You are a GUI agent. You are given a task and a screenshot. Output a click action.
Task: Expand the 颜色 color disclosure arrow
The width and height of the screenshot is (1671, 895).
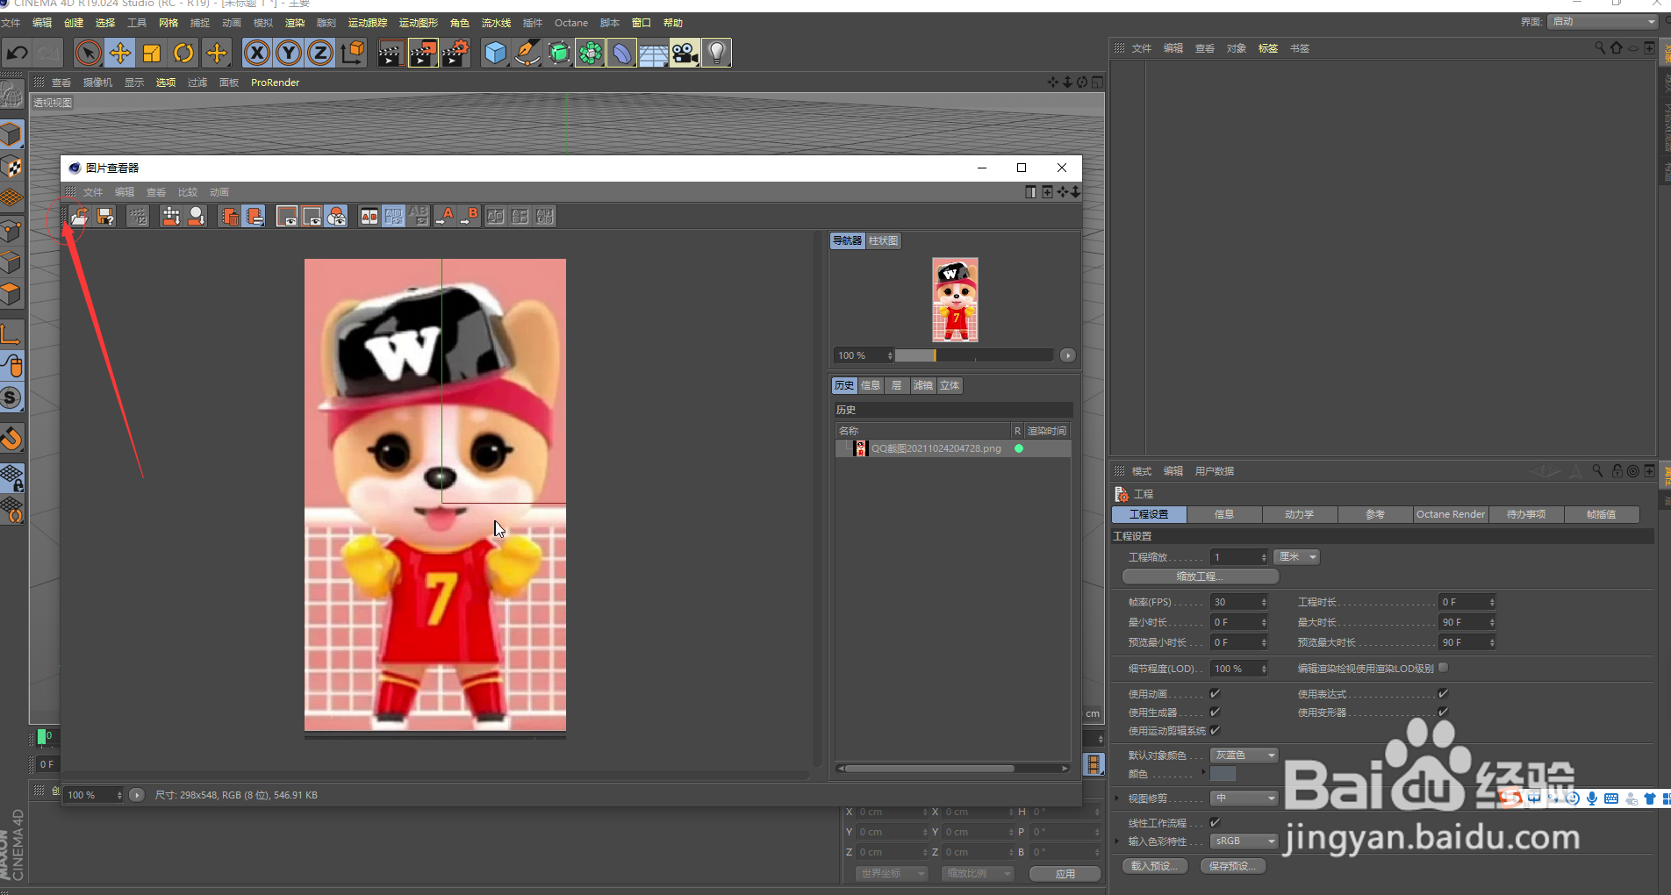click(1203, 772)
